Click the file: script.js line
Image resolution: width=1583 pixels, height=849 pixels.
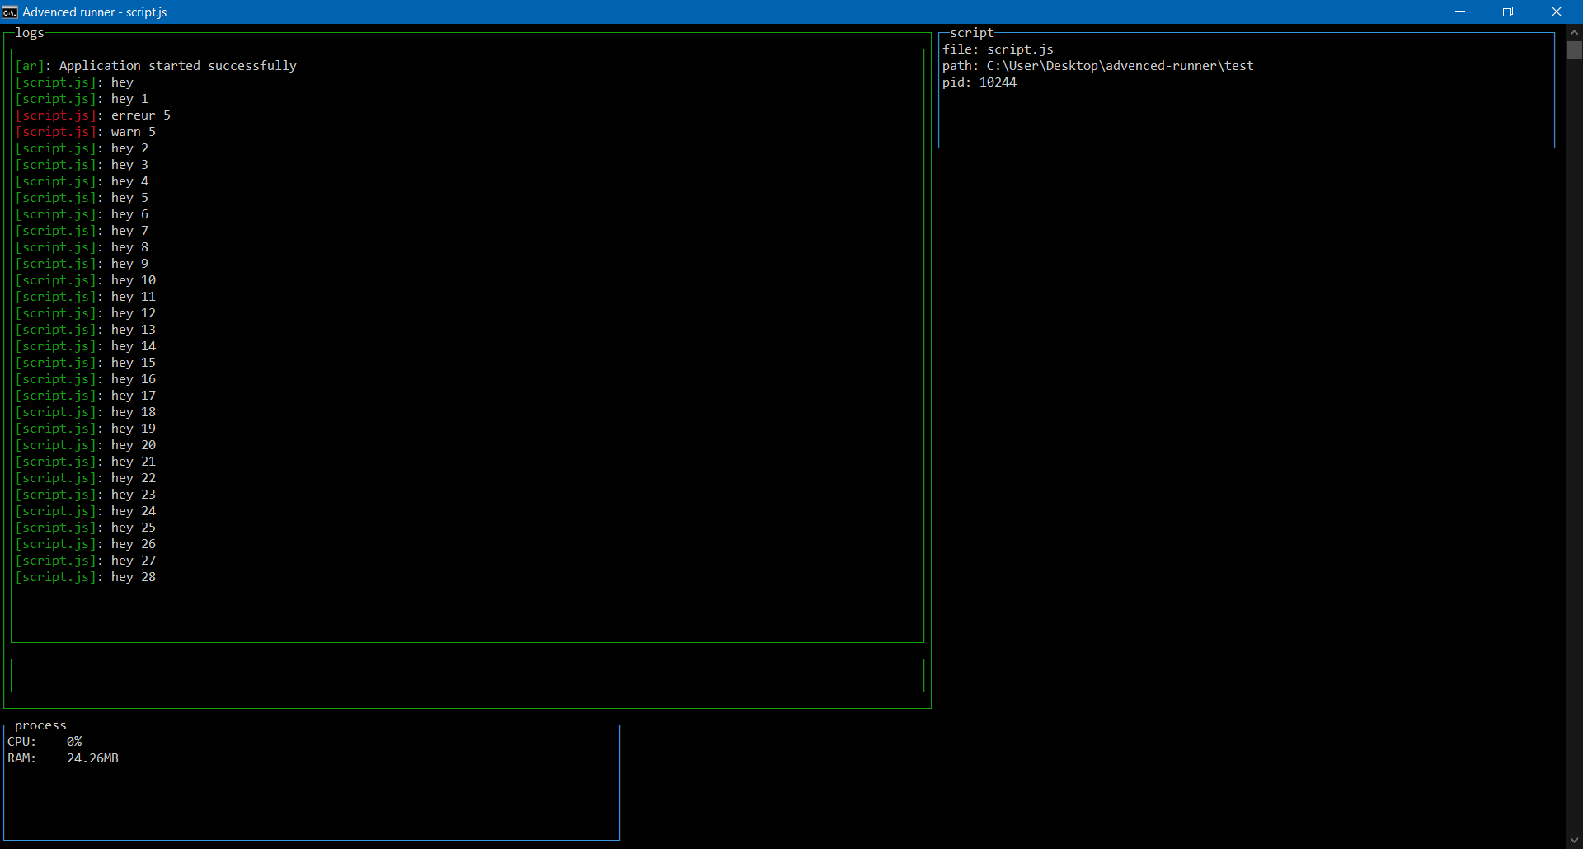click(x=997, y=49)
